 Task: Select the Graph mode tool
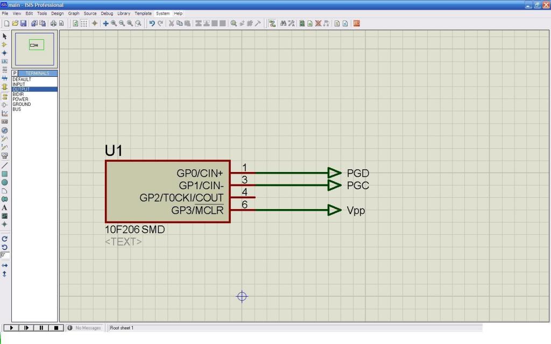(4, 113)
